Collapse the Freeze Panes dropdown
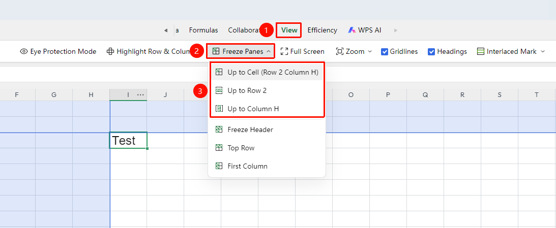Screen dimensions: 556x228 tap(241, 51)
